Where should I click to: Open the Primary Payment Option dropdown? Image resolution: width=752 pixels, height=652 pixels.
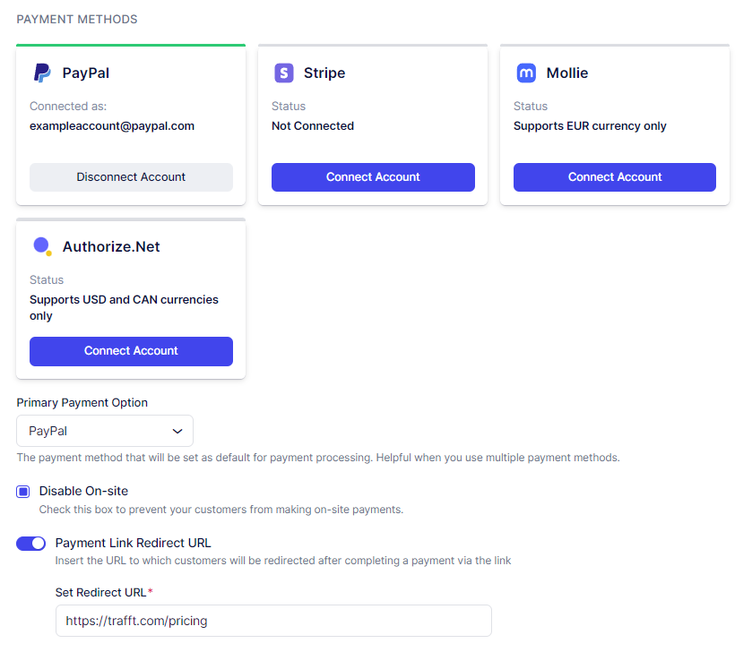pos(105,431)
